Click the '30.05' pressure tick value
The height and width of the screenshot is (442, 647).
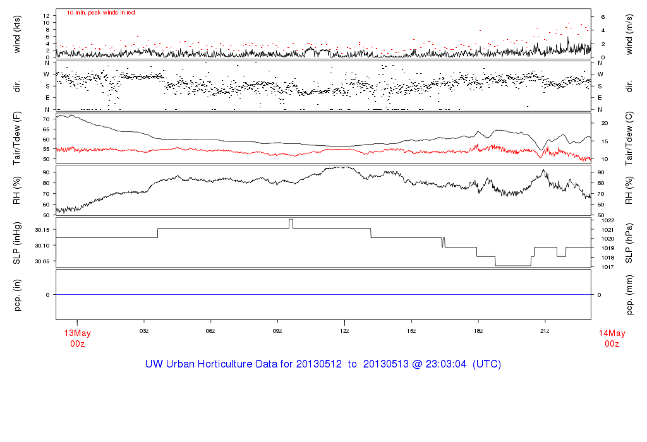[42, 261]
